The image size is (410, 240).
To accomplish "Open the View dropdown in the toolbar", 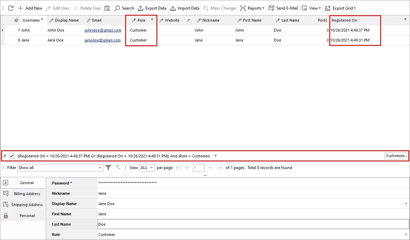I will (x=311, y=8).
